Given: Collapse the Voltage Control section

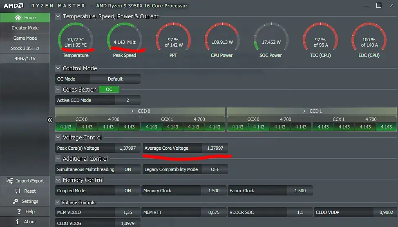Looking at the screenshot, I should tap(58, 137).
